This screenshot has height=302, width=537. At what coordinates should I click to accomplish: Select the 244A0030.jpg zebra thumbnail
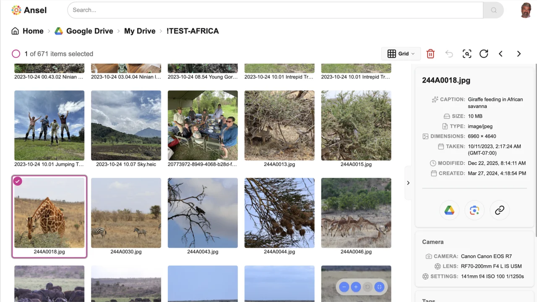click(126, 213)
